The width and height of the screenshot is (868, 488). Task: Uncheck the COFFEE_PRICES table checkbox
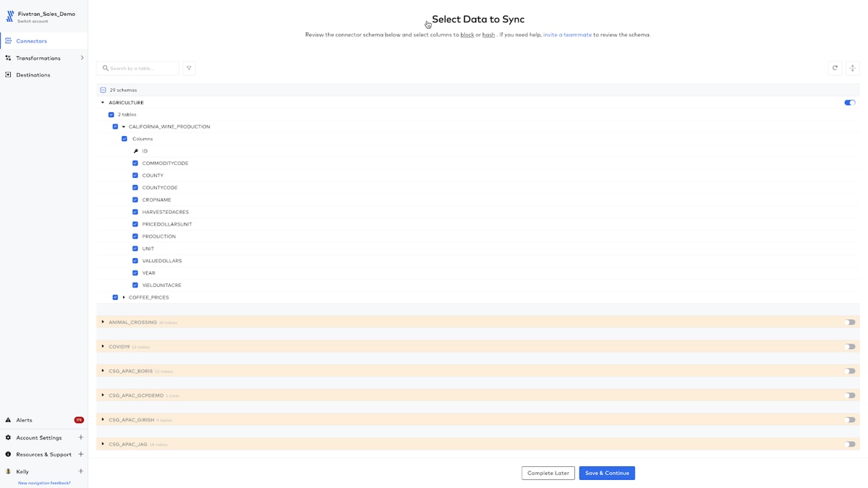coord(115,297)
